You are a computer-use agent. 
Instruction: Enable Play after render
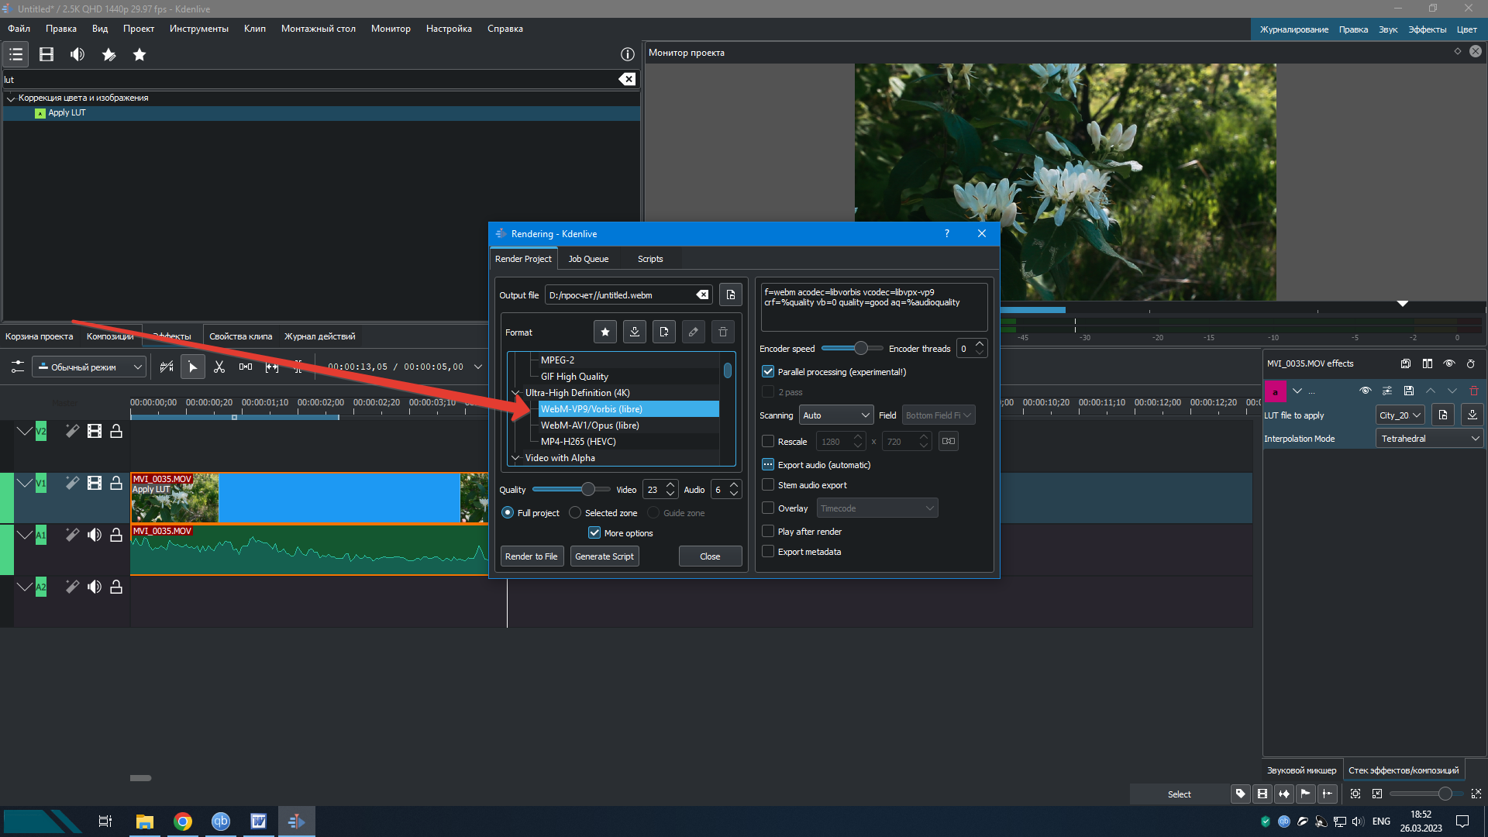pos(768,532)
